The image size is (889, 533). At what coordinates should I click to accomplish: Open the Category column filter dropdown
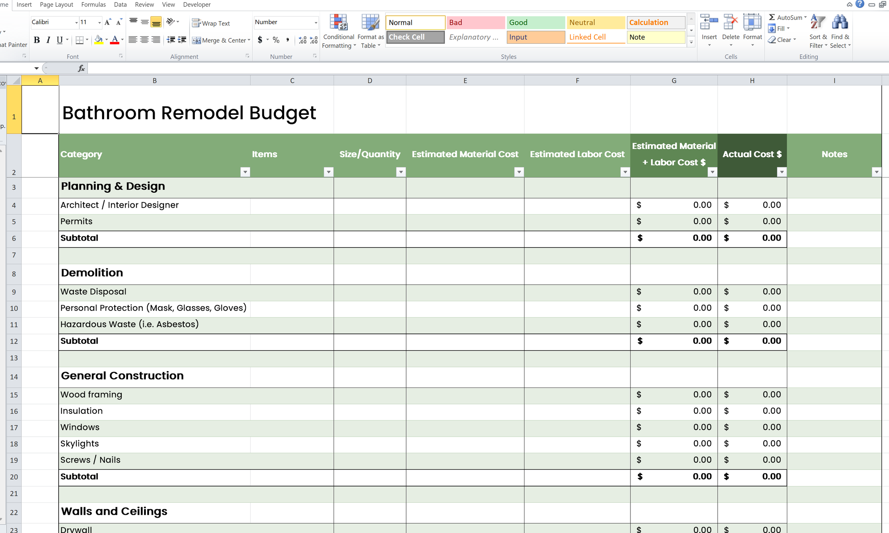point(245,172)
